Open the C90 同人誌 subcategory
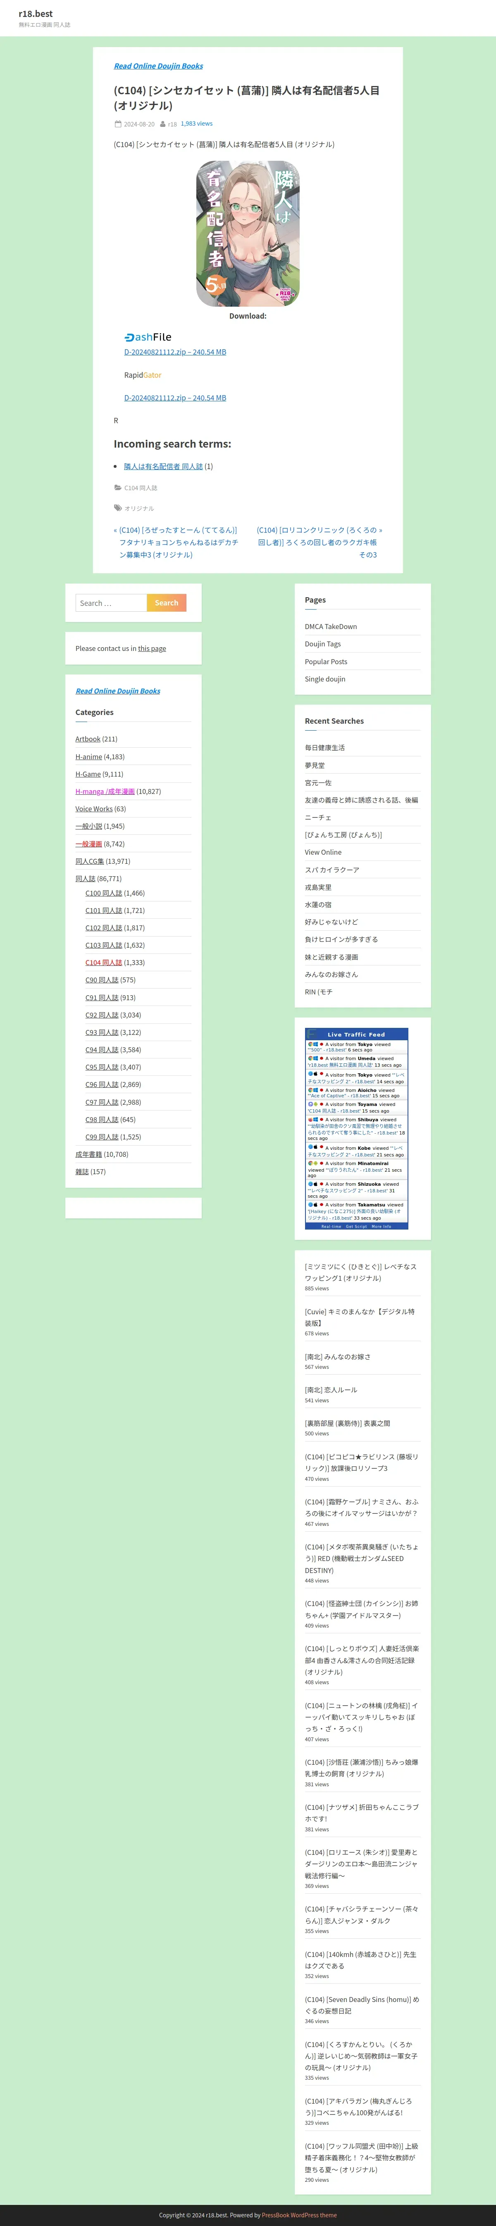 coord(102,980)
